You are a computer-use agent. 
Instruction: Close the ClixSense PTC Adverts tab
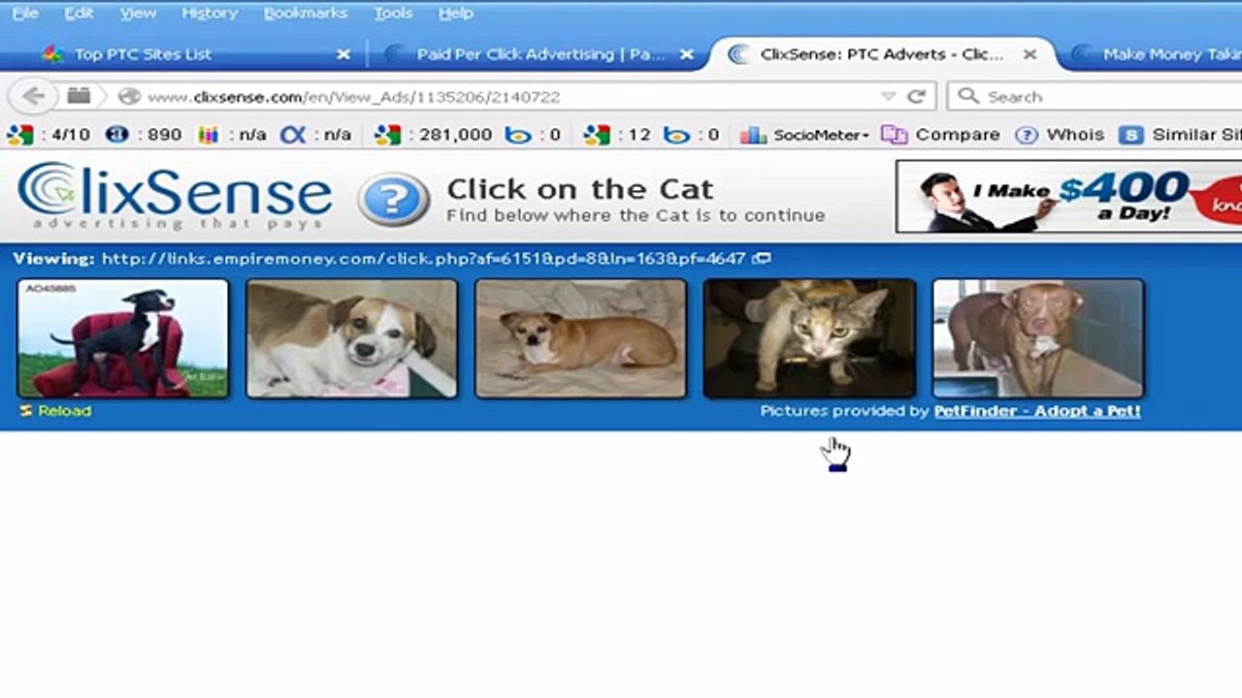pyautogui.click(x=1030, y=55)
